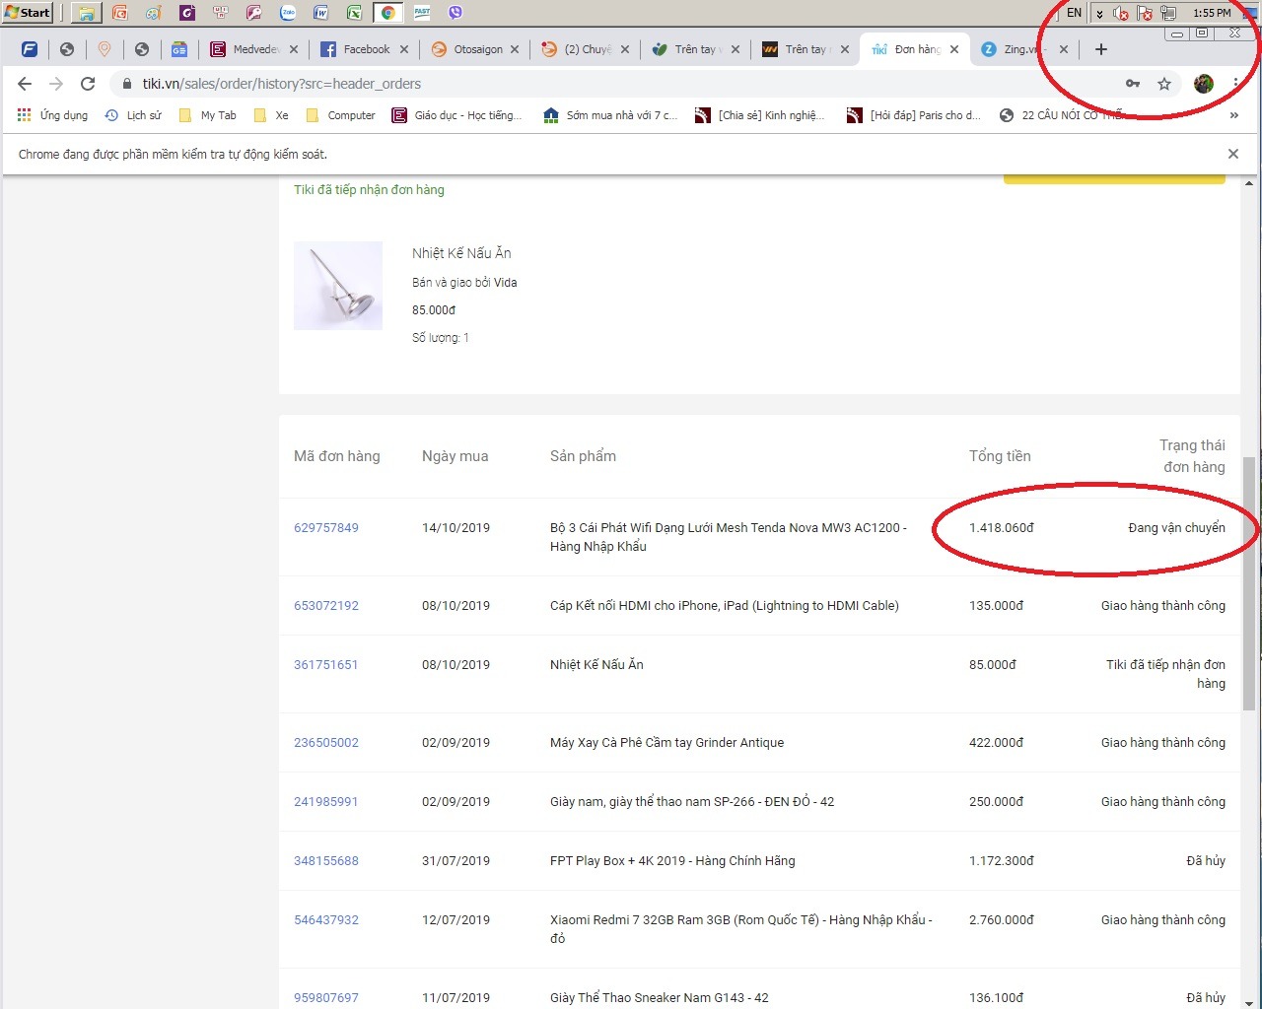1262x1009 pixels.
Task: Open saved passwords key icon
Action: click(1133, 84)
